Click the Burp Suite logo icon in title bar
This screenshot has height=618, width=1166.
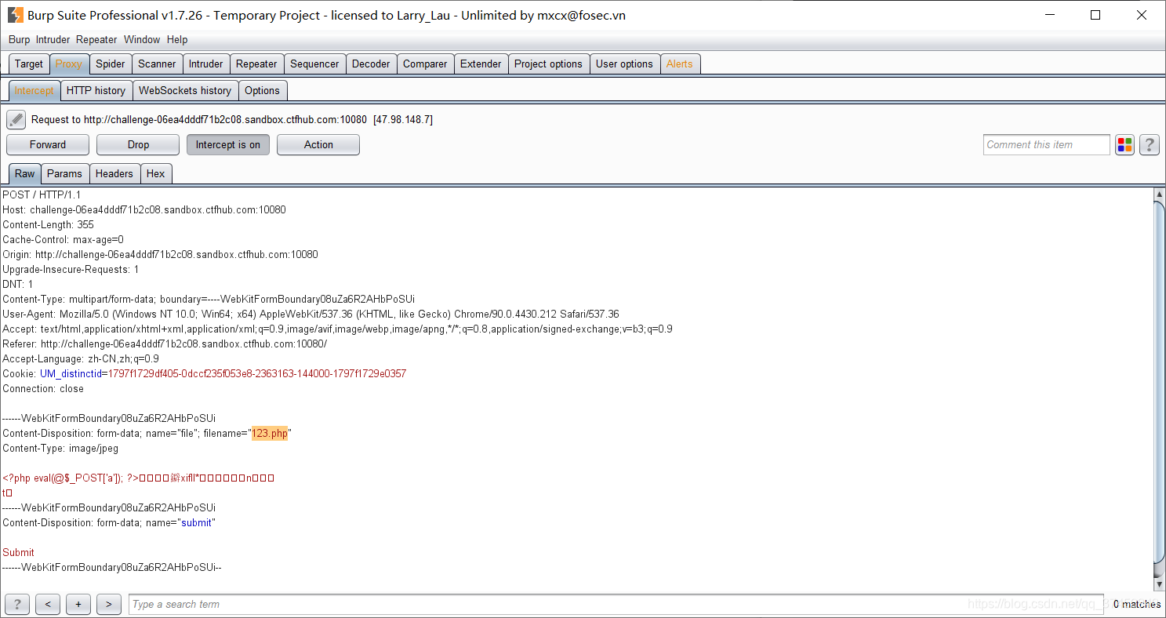pos(16,15)
